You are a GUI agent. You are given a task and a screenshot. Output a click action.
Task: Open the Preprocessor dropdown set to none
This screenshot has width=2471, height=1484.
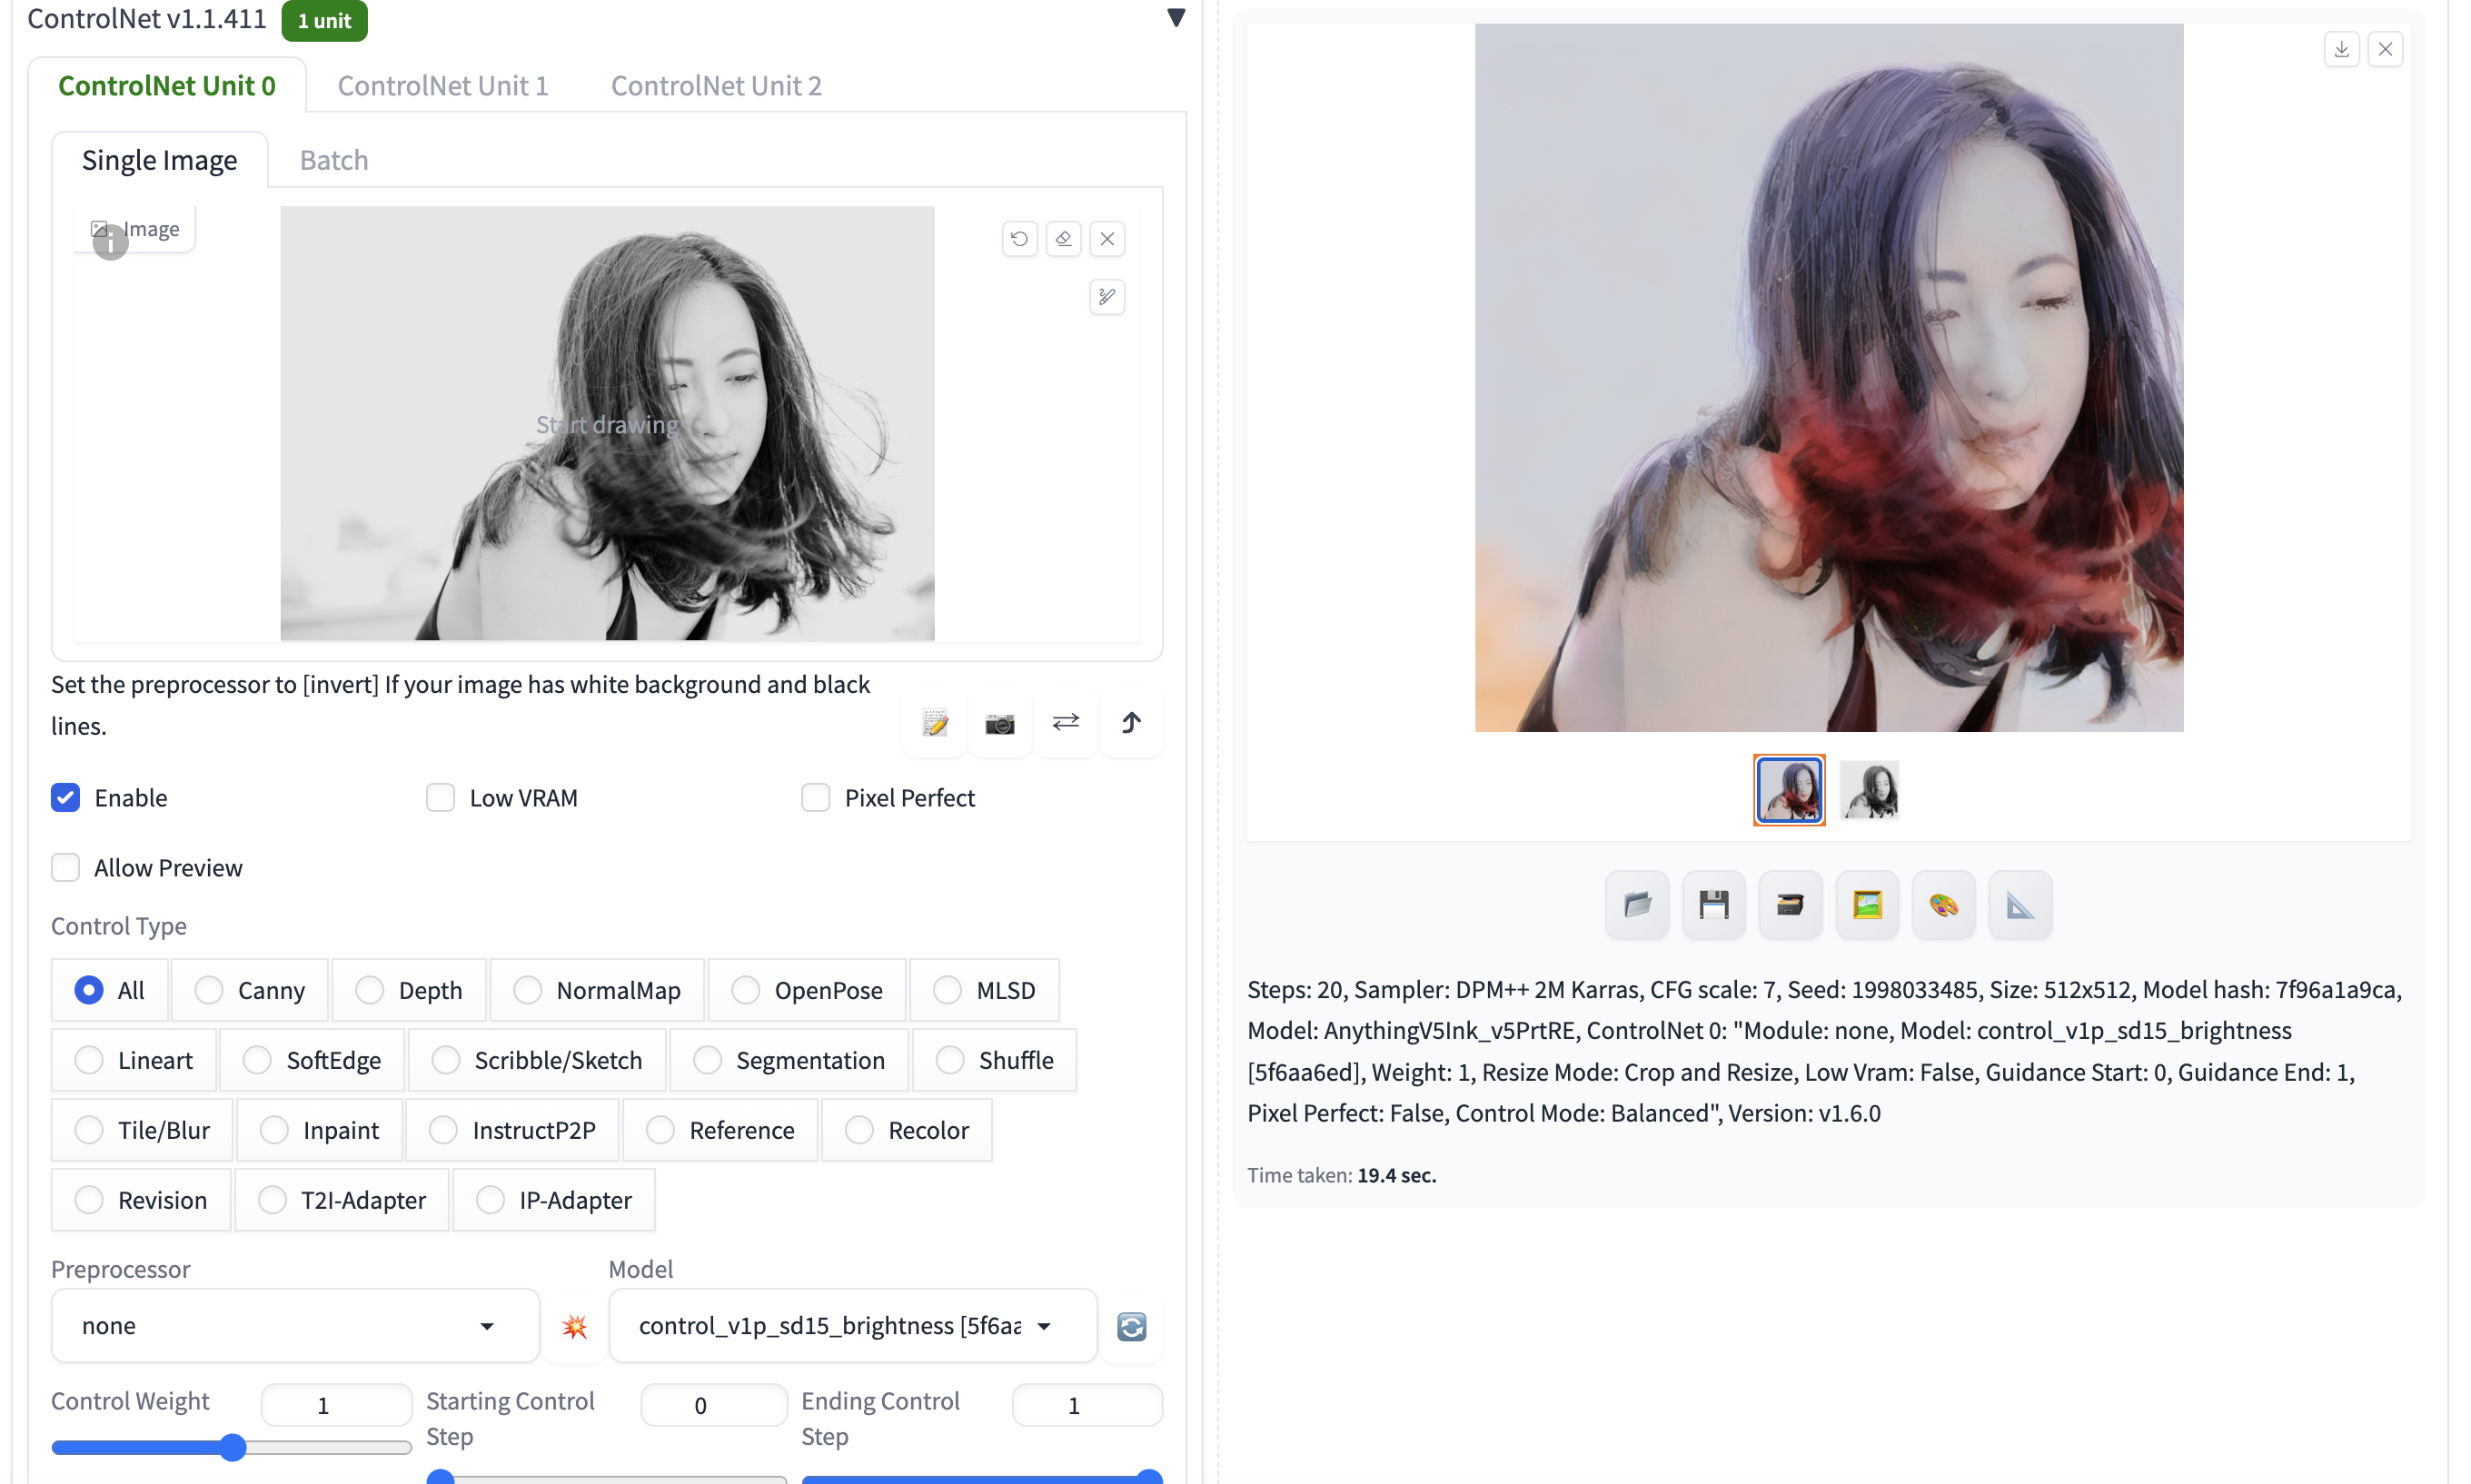[294, 1326]
